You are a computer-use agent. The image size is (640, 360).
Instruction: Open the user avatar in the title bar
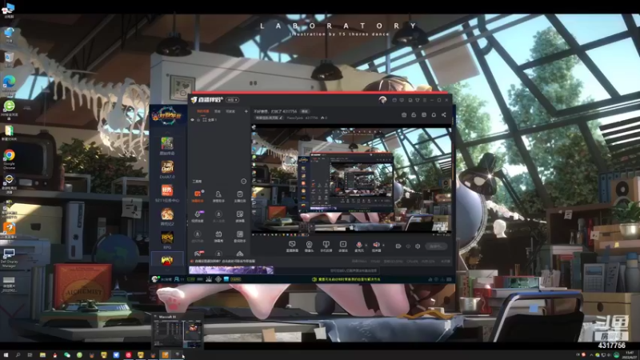coord(382,100)
